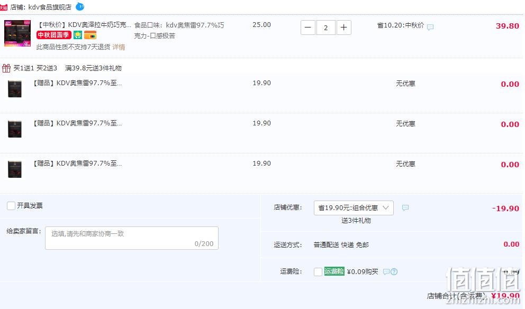Click the green 运费险 badge
The height and width of the screenshot is (309, 525).
pos(334,271)
